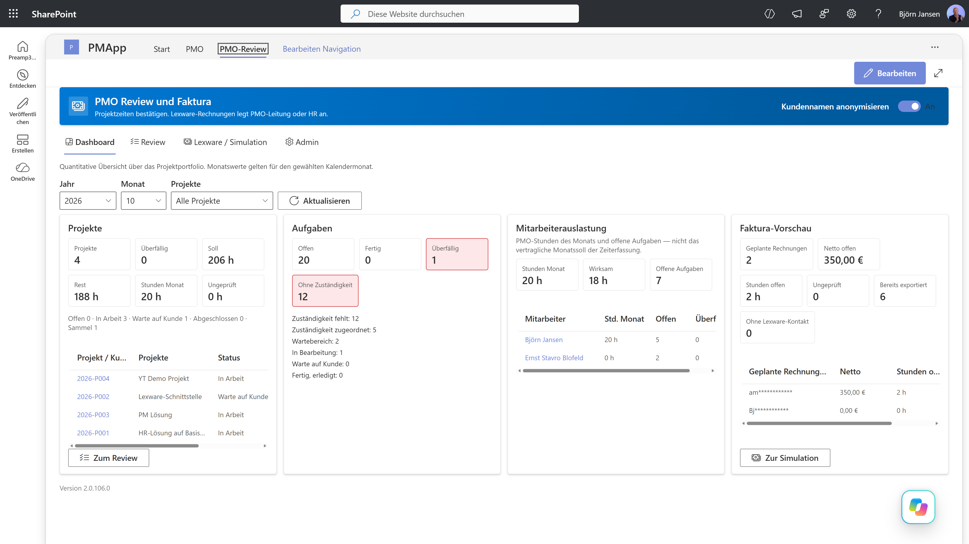Open the PMO navigation item
This screenshot has width=969, height=544.
[194, 49]
